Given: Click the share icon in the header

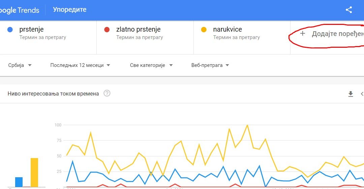Looking at the screenshot, I should [x=349, y=10].
